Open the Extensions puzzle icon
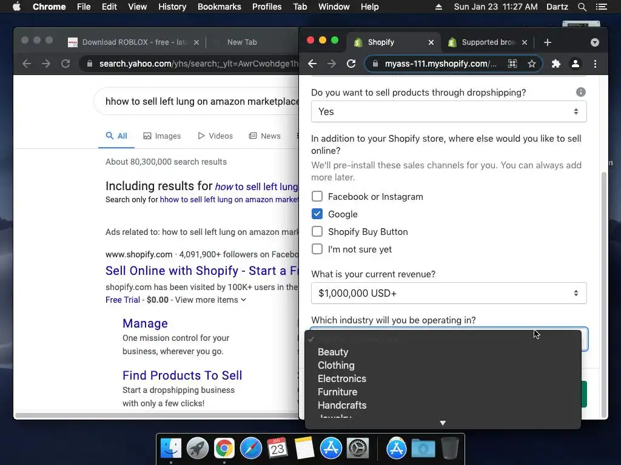 pyautogui.click(x=556, y=64)
